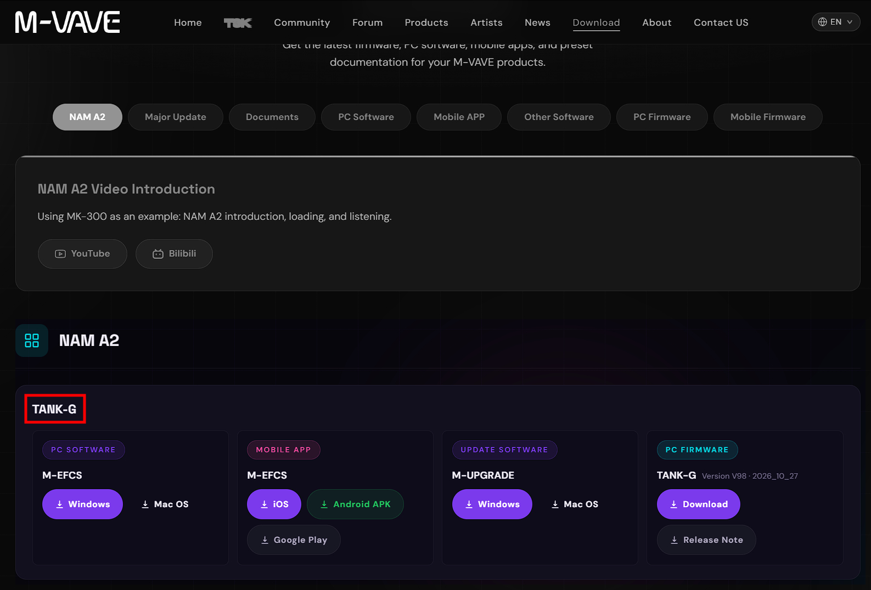Select the NAM A2 filter tab
This screenshot has width=871, height=590.
pos(87,117)
